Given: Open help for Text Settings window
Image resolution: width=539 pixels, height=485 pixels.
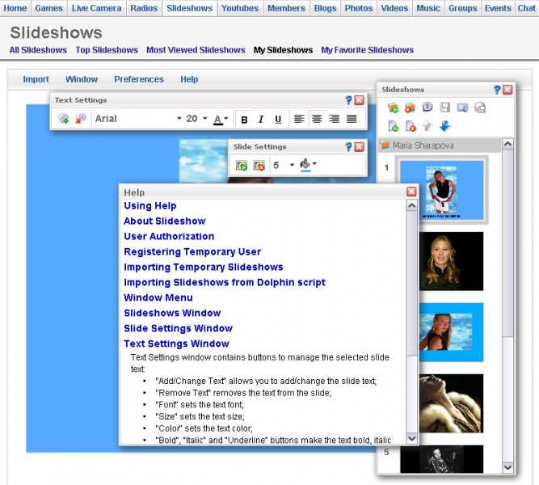Looking at the screenshot, I should tap(348, 100).
